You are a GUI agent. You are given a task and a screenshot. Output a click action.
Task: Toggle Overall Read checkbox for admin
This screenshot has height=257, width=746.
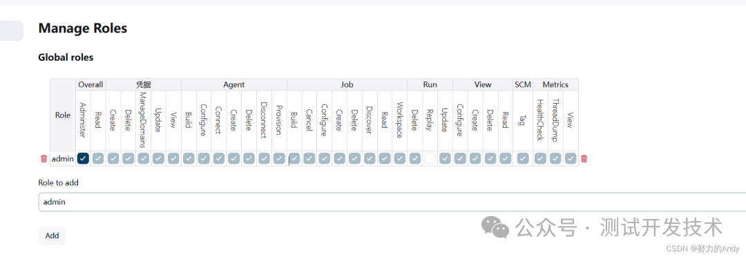pyautogui.click(x=98, y=158)
